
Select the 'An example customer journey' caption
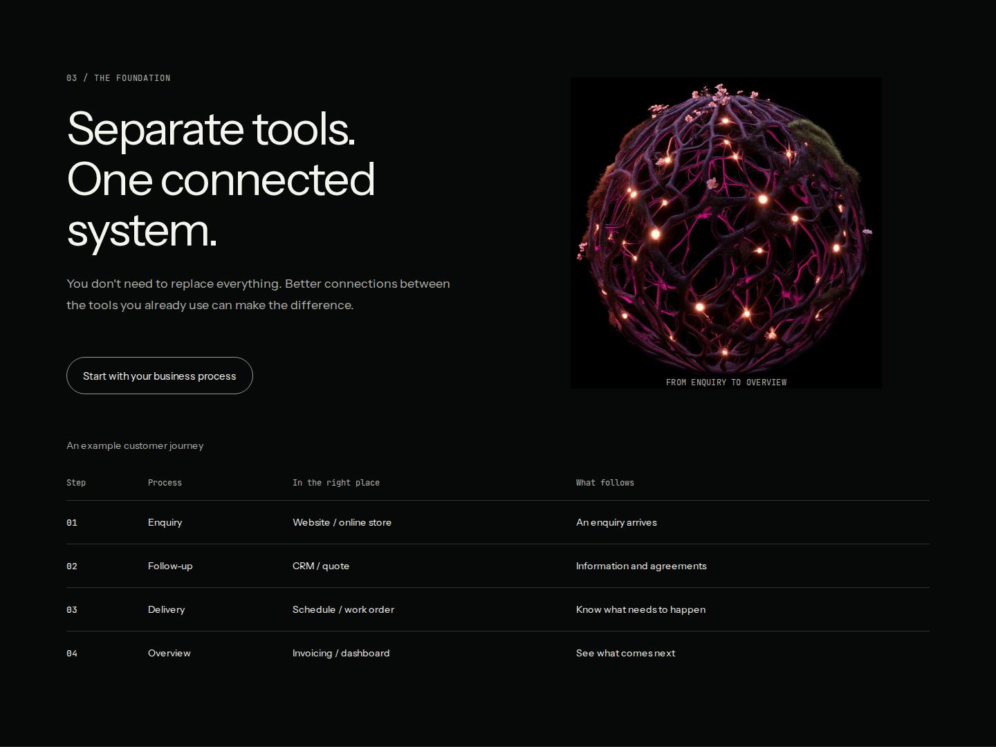135,445
